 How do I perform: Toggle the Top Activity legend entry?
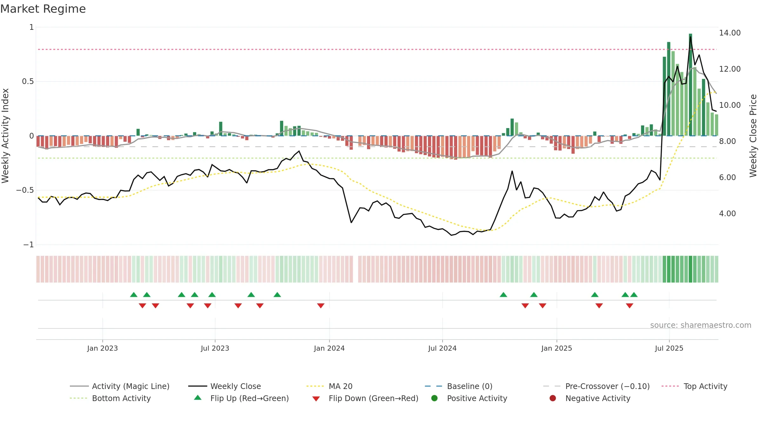[x=694, y=386]
